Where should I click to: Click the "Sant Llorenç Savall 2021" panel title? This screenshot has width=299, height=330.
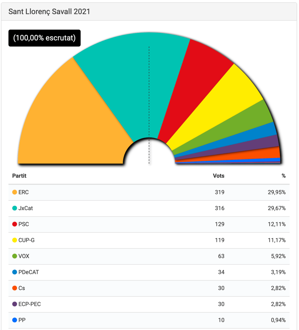(49, 12)
